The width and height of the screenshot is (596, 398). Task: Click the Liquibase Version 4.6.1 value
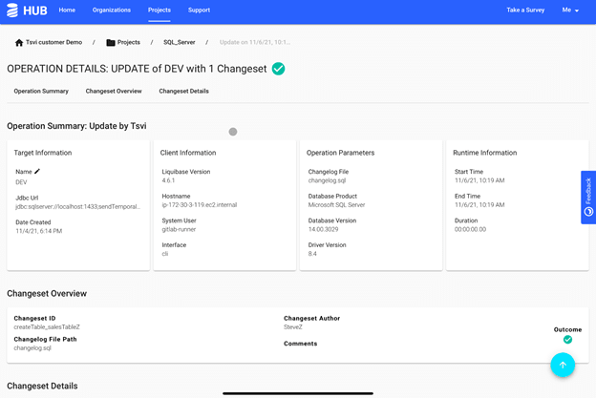[168, 180]
